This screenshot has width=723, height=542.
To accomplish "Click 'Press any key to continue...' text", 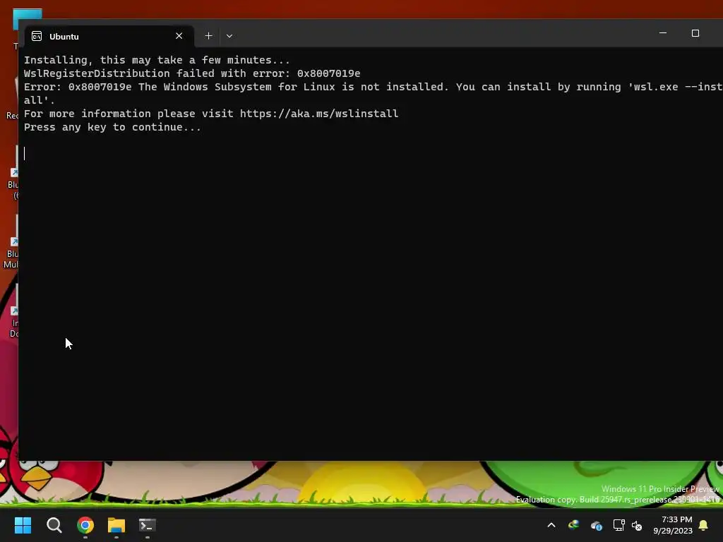I will pos(112,127).
